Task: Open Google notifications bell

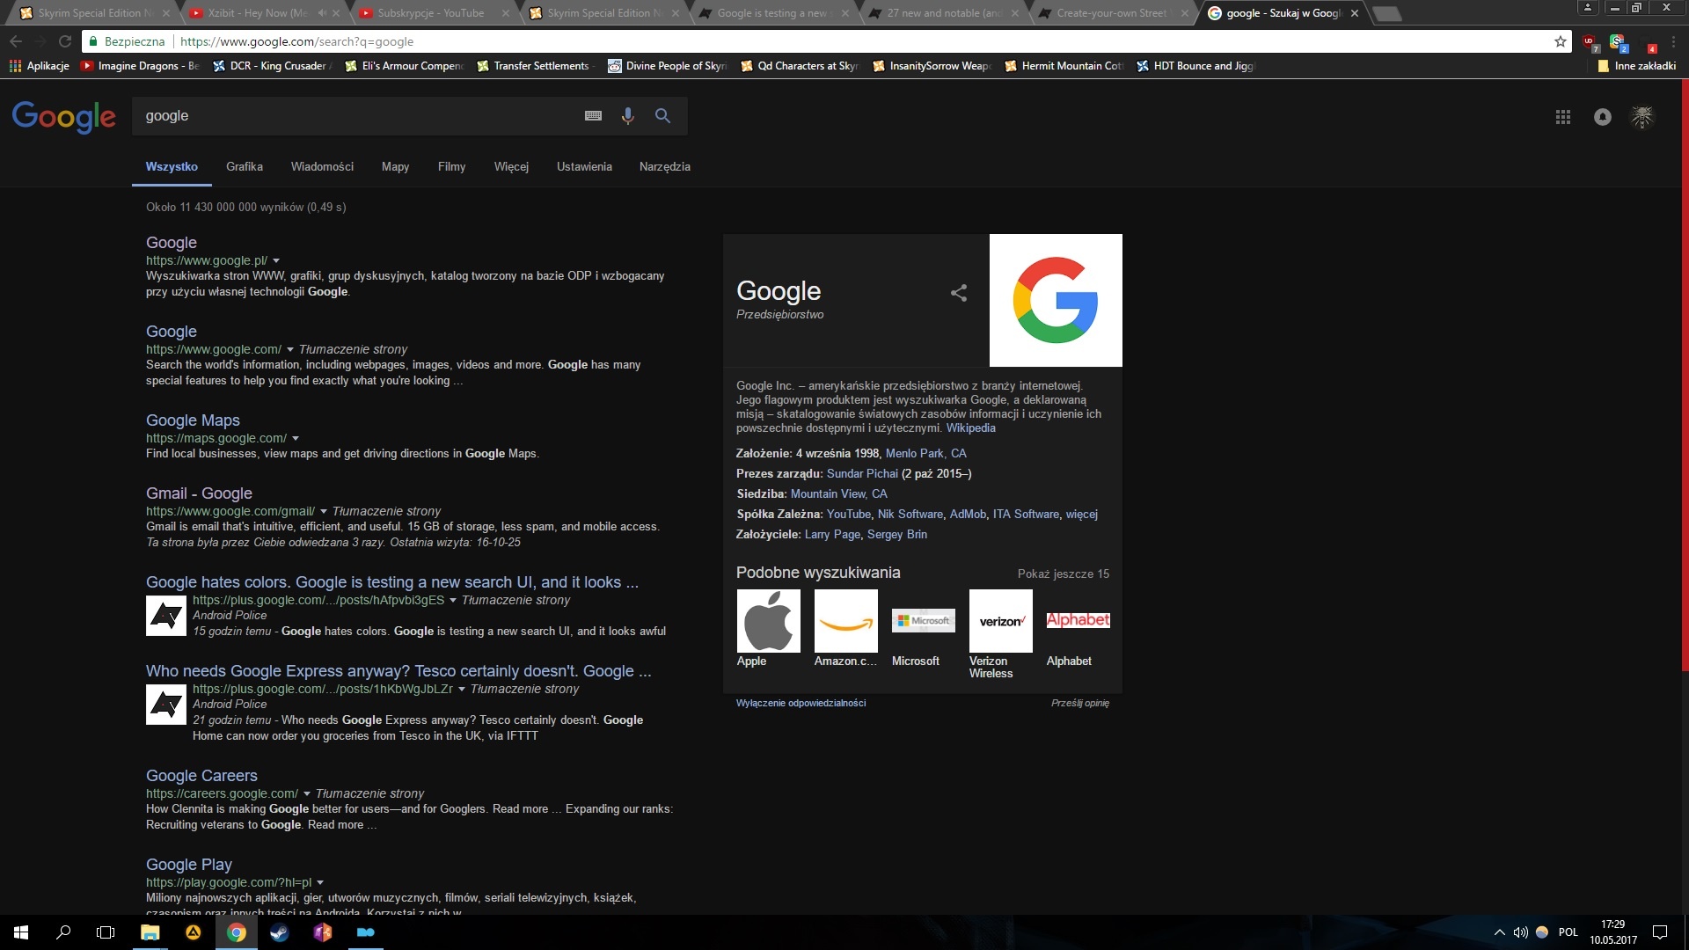Action: [1605, 116]
